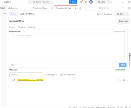Switch to the Headers tab

[22, 27]
